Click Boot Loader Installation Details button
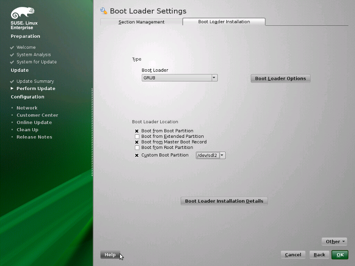355x266 pixels. 224,201
